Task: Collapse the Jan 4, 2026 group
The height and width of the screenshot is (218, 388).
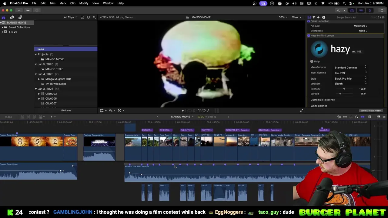Action: [x=36, y=74]
